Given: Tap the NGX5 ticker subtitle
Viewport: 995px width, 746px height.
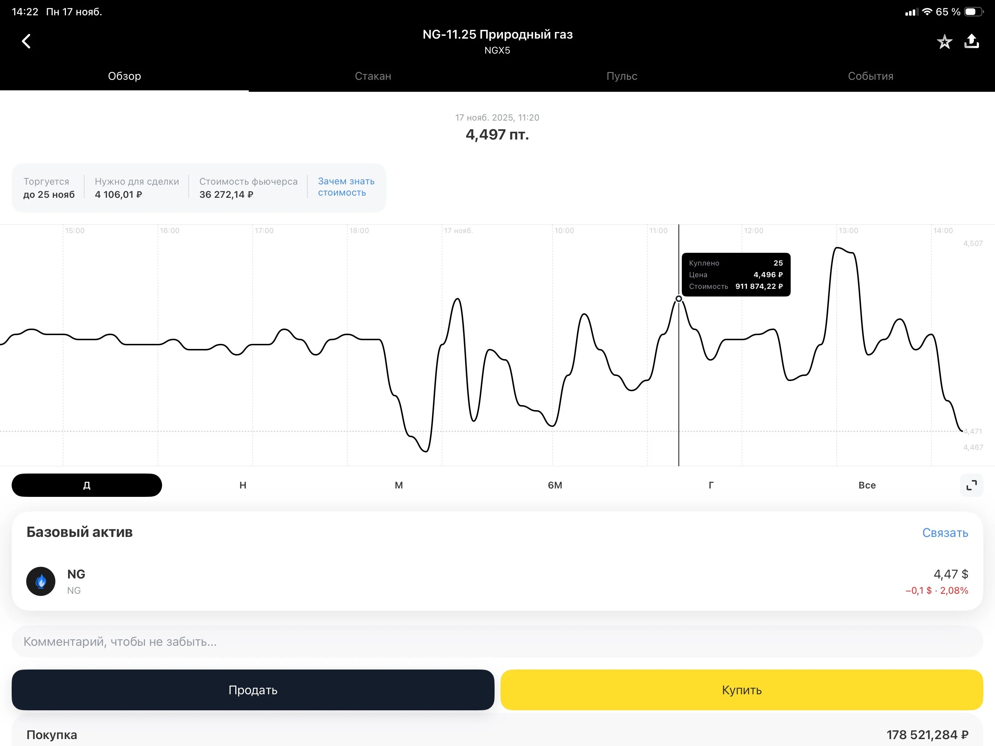Looking at the screenshot, I should pyautogui.click(x=497, y=50).
